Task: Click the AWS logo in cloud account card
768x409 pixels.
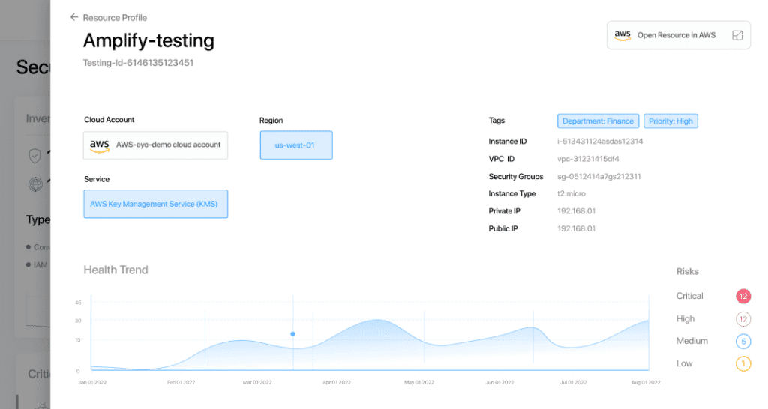Action: 100,145
